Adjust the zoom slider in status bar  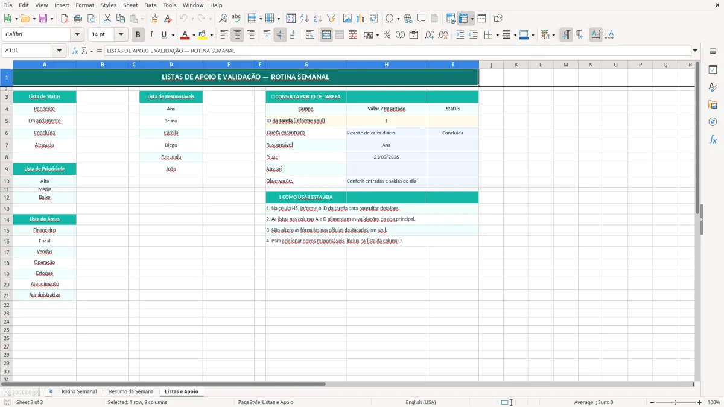pyautogui.click(x=676, y=402)
